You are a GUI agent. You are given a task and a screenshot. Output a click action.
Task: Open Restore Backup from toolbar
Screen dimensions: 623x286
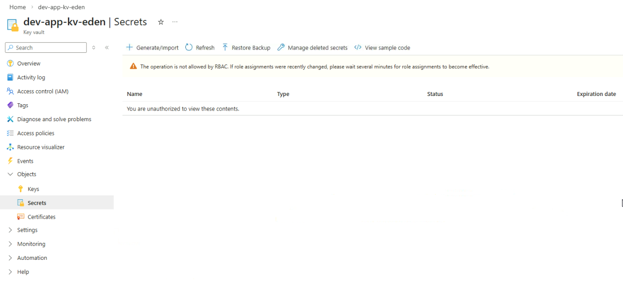point(246,48)
